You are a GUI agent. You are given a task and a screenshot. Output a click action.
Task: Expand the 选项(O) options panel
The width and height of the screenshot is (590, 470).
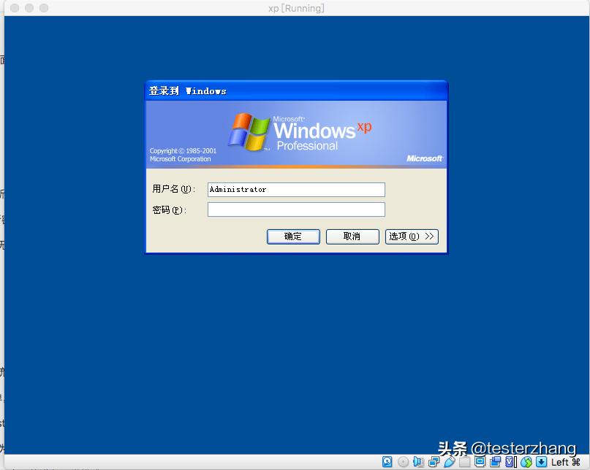(412, 236)
